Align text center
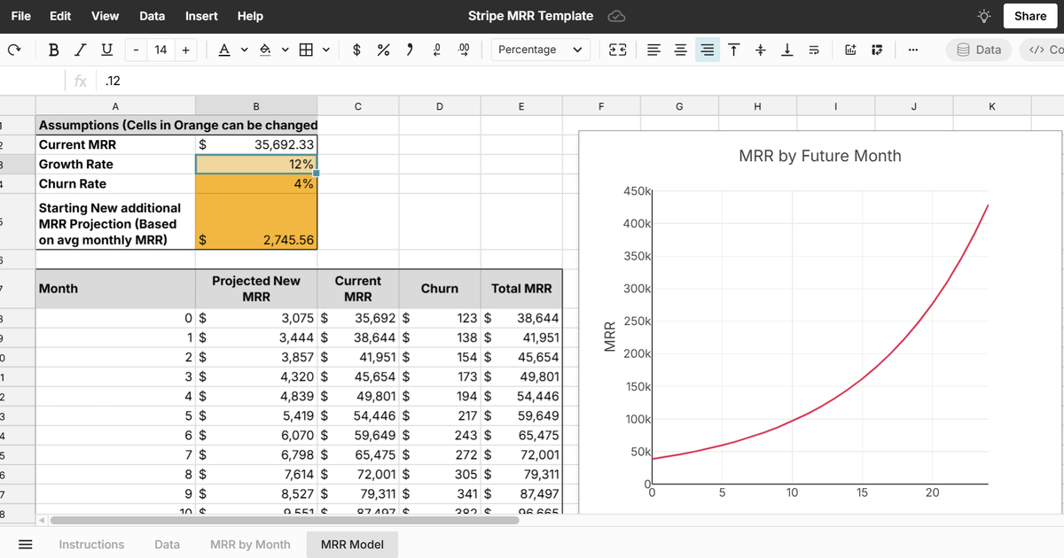 (x=680, y=50)
